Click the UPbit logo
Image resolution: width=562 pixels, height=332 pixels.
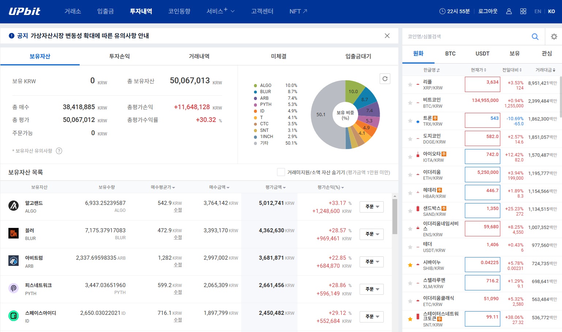coord(24,11)
